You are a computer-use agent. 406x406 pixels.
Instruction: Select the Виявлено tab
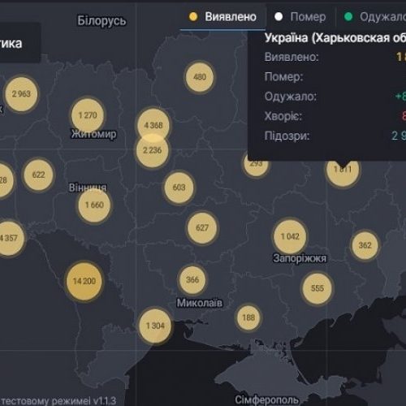point(222,17)
